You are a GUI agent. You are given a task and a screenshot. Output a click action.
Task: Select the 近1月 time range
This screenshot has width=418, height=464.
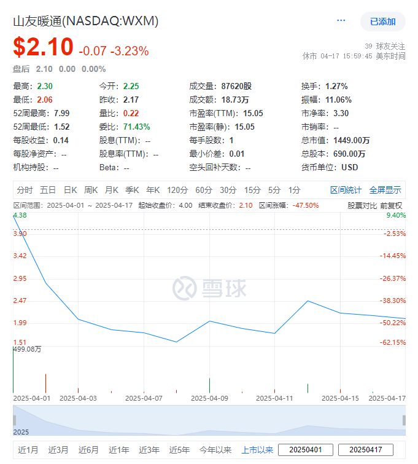[28, 450]
